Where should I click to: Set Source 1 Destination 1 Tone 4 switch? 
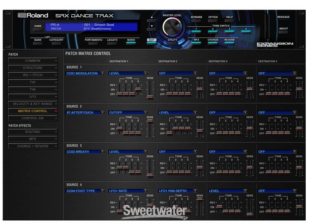click(x=138, y=90)
